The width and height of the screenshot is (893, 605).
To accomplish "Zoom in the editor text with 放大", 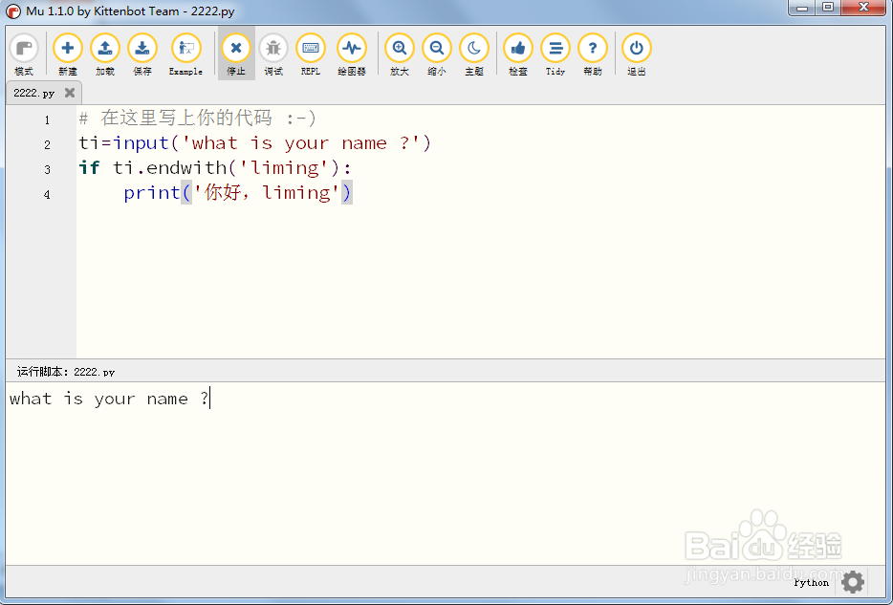I will 399,48.
